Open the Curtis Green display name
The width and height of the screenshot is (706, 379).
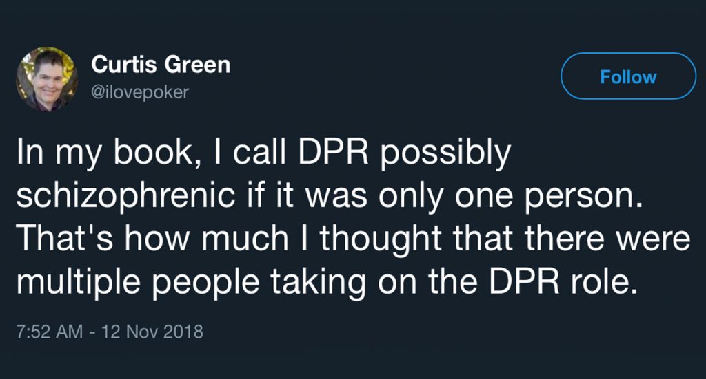tap(161, 65)
